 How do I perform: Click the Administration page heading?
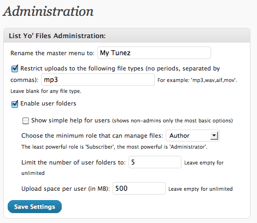(x=48, y=11)
